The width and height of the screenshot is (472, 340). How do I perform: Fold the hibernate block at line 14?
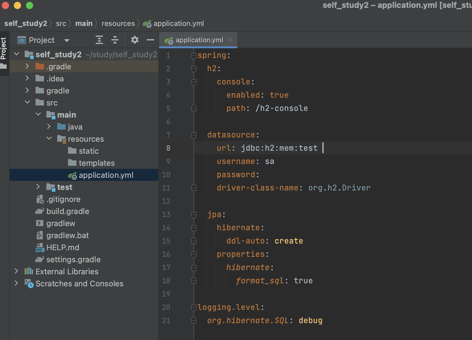click(x=194, y=228)
